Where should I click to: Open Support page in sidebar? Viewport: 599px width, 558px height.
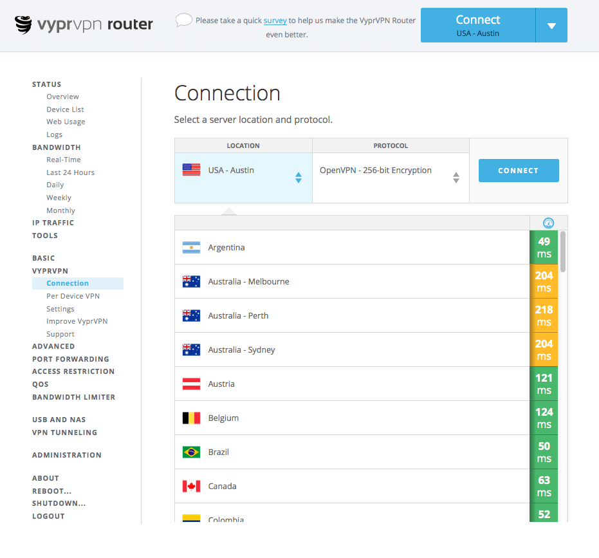60,334
